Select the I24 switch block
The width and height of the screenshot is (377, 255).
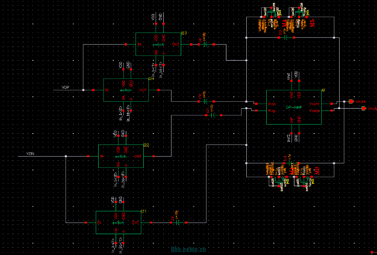coord(125,90)
